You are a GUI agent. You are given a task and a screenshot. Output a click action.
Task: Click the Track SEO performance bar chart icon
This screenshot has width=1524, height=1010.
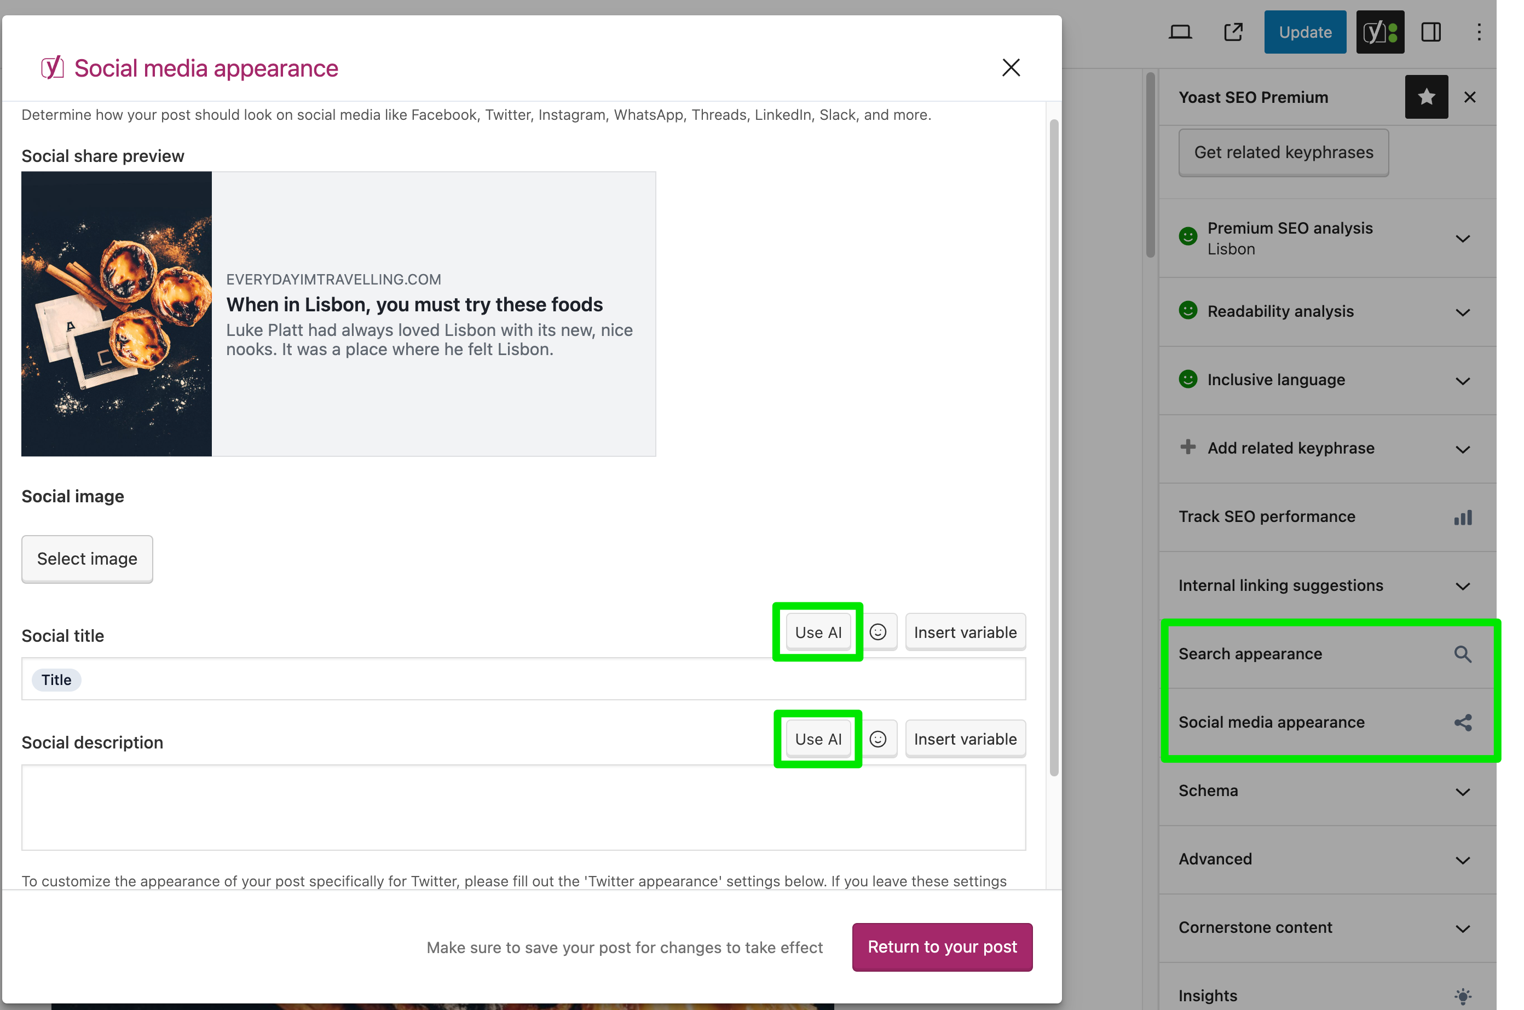(1462, 517)
